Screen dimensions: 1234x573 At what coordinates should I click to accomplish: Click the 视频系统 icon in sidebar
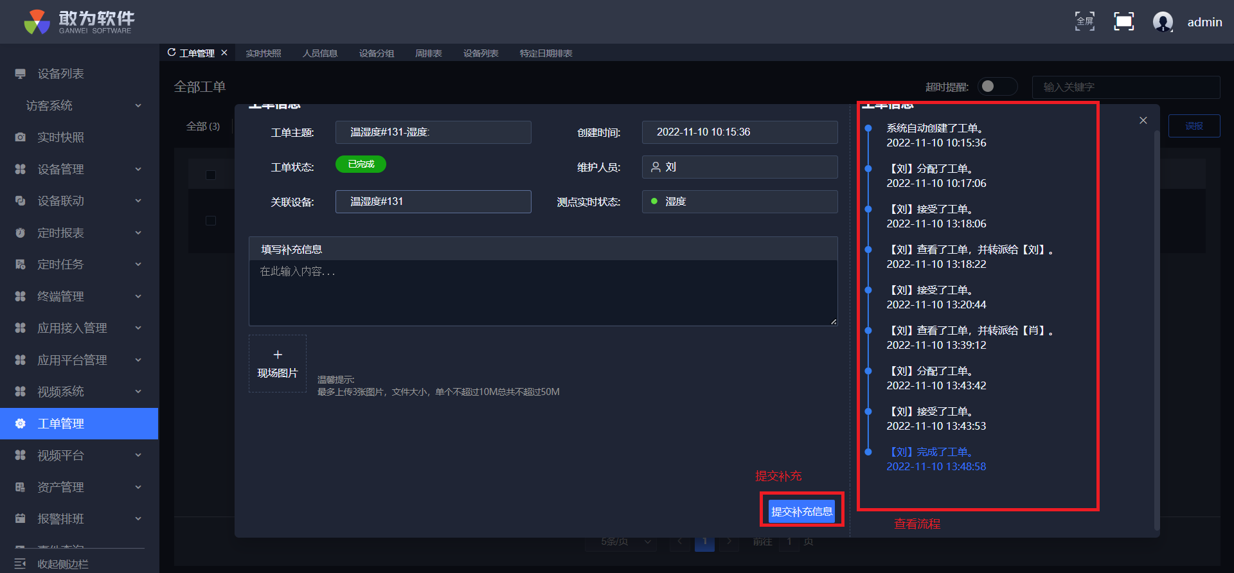[21, 392]
